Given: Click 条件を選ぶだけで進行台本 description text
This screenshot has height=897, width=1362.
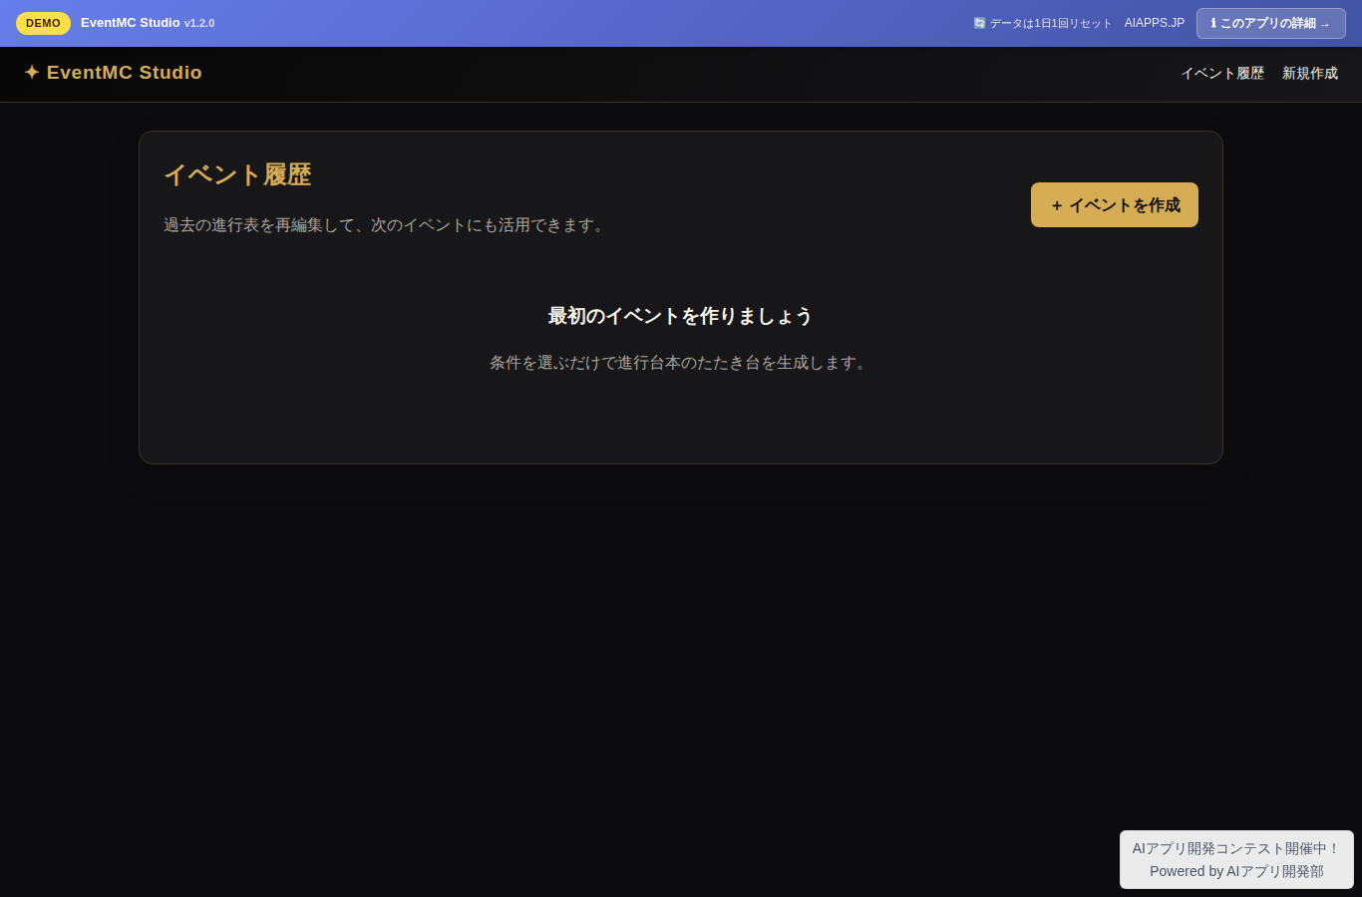Looking at the screenshot, I should click(681, 363).
